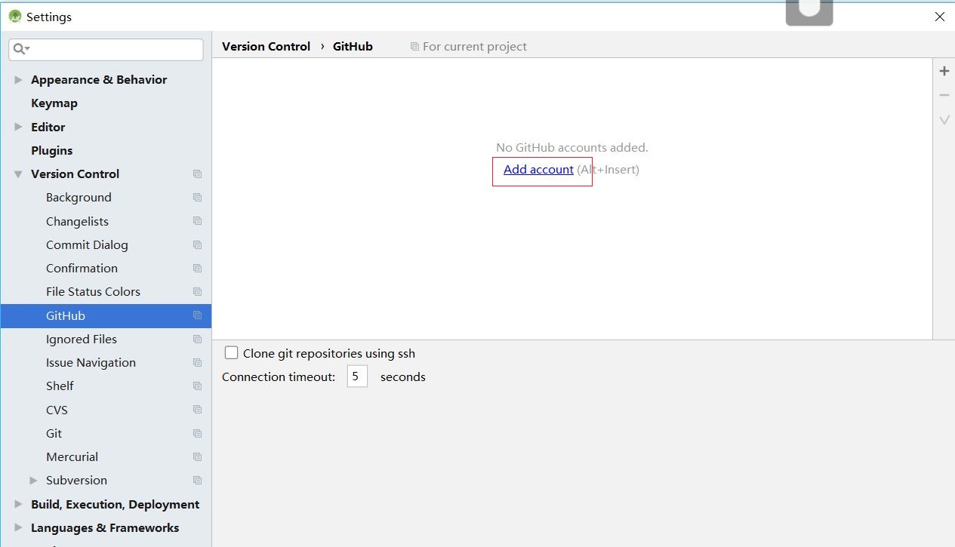The height and width of the screenshot is (547, 955).
Task: Click the minus remove account icon
Action: pyautogui.click(x=944, y=95)
